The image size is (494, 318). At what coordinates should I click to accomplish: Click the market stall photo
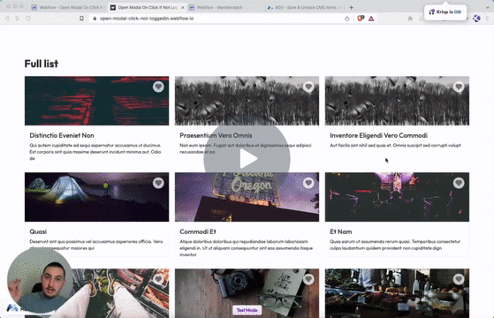[398, 293]
